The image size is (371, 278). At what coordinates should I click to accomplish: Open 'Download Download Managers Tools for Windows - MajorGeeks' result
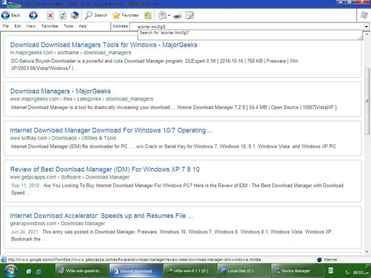click(104, 45)
